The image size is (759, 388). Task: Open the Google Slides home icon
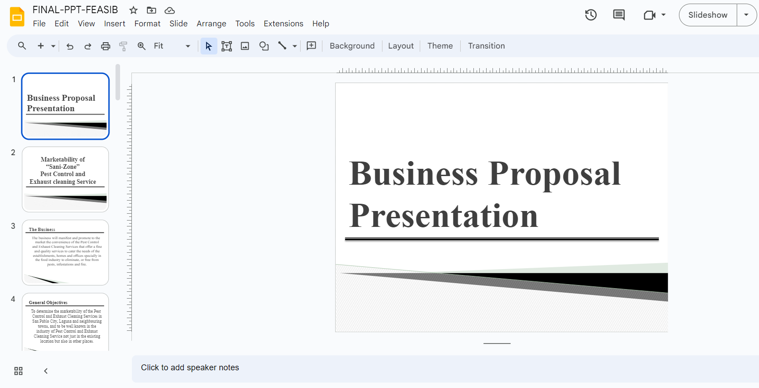click(17, 17)
